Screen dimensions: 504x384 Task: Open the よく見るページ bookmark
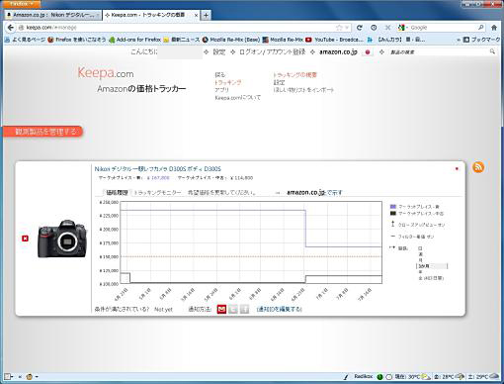(x=26, y=40)
